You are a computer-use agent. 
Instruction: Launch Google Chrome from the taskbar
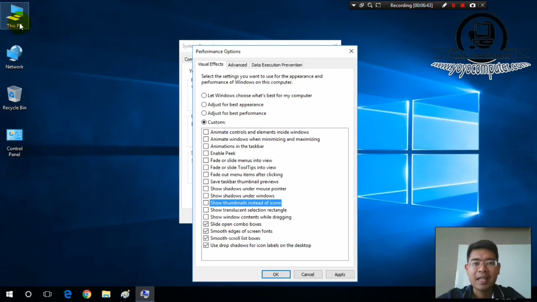pos(86,294)
